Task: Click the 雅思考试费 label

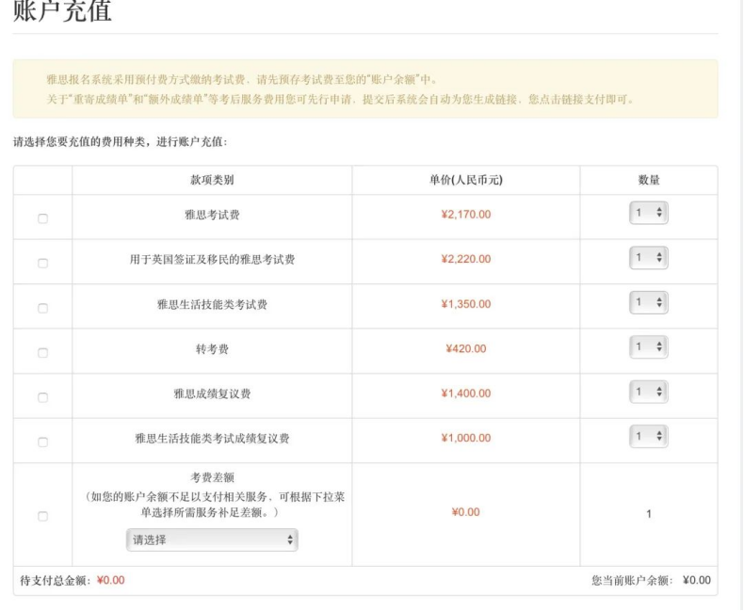Action: (212, 215)
